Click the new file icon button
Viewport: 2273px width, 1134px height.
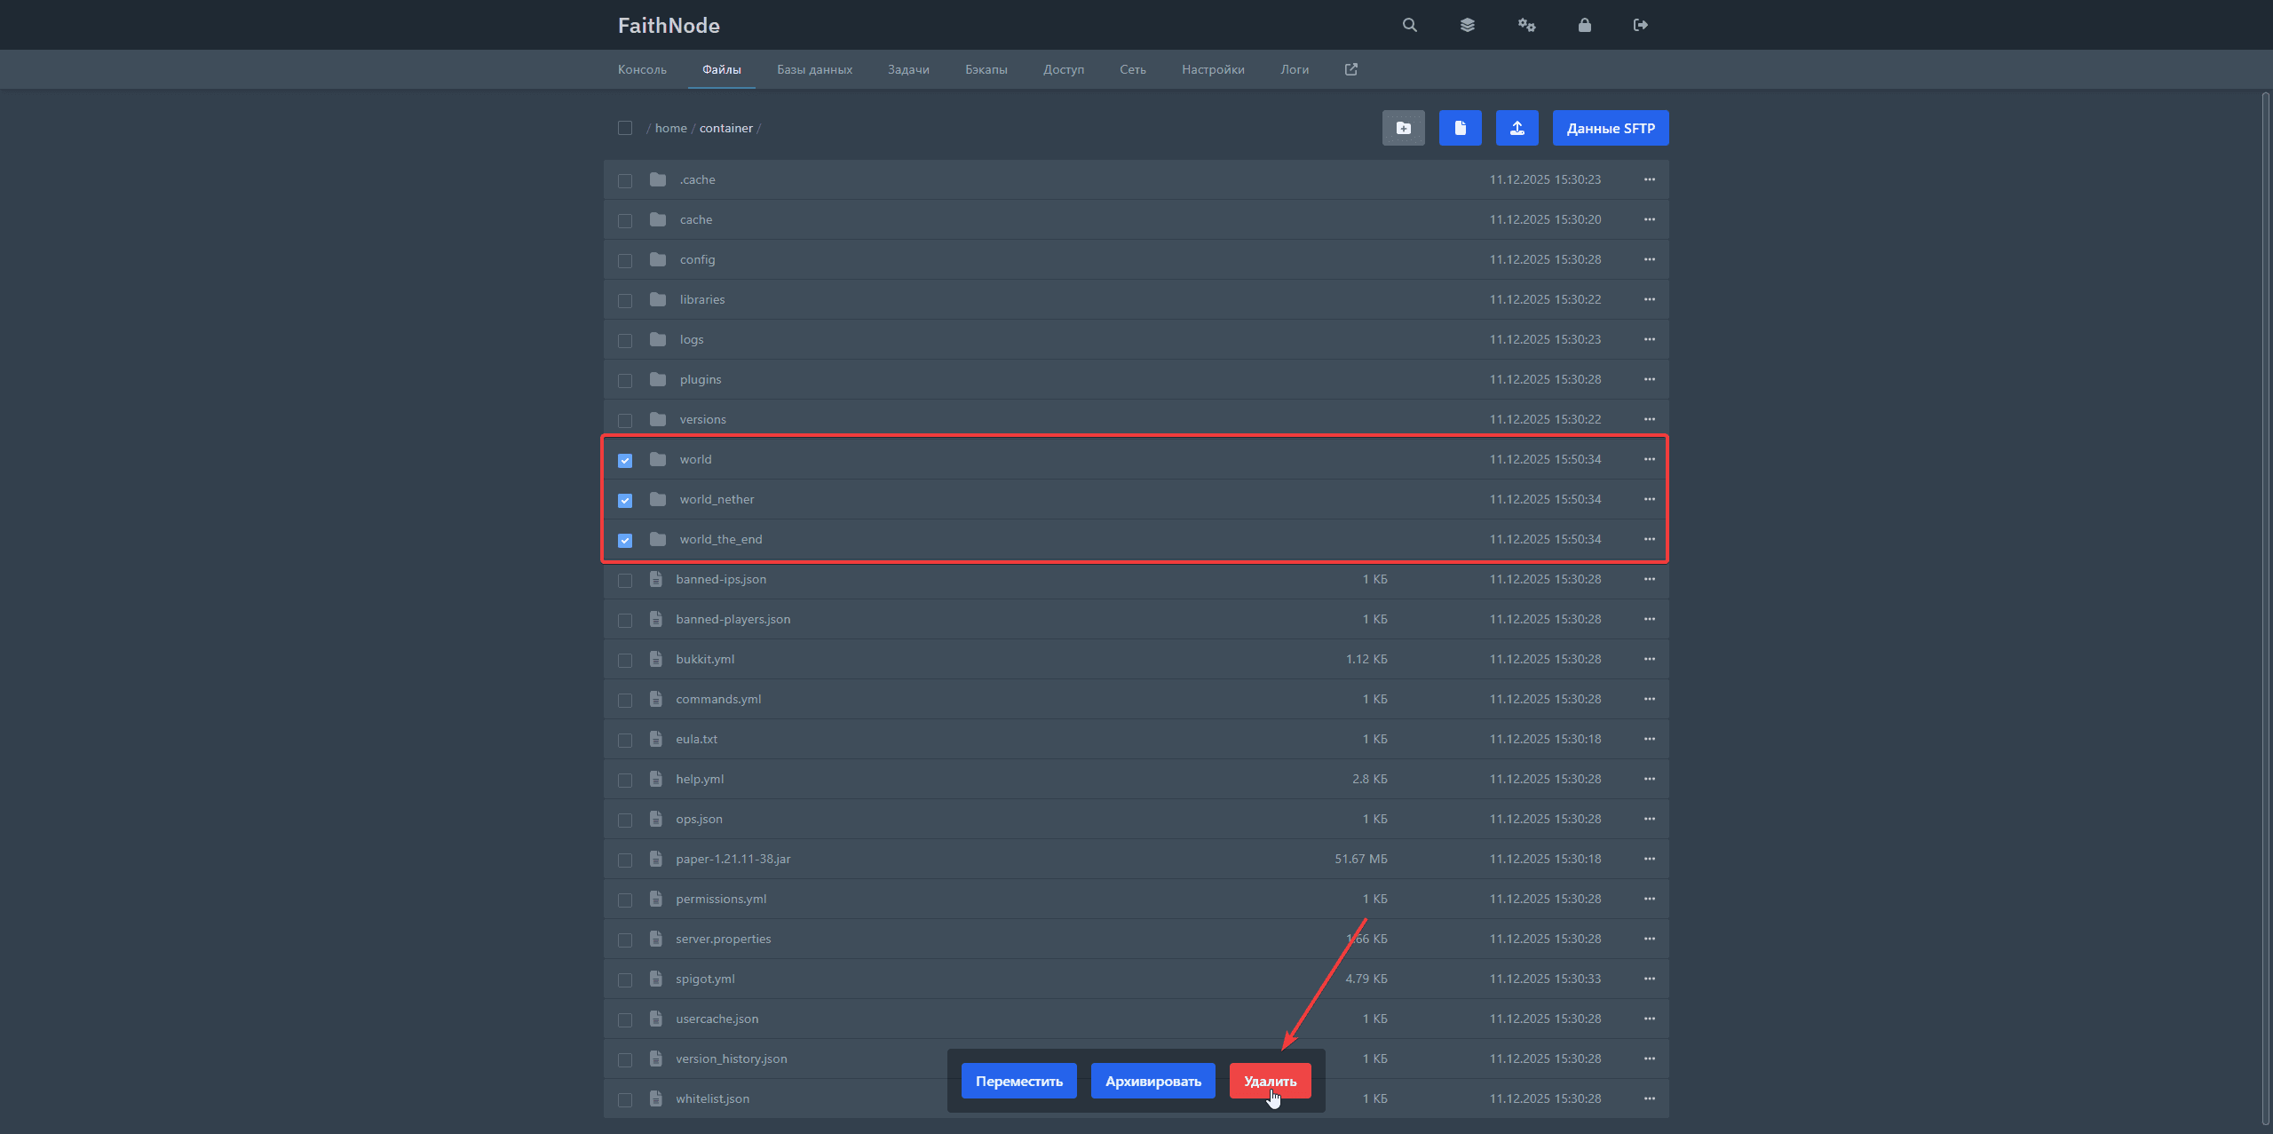tap(1460, 128)
